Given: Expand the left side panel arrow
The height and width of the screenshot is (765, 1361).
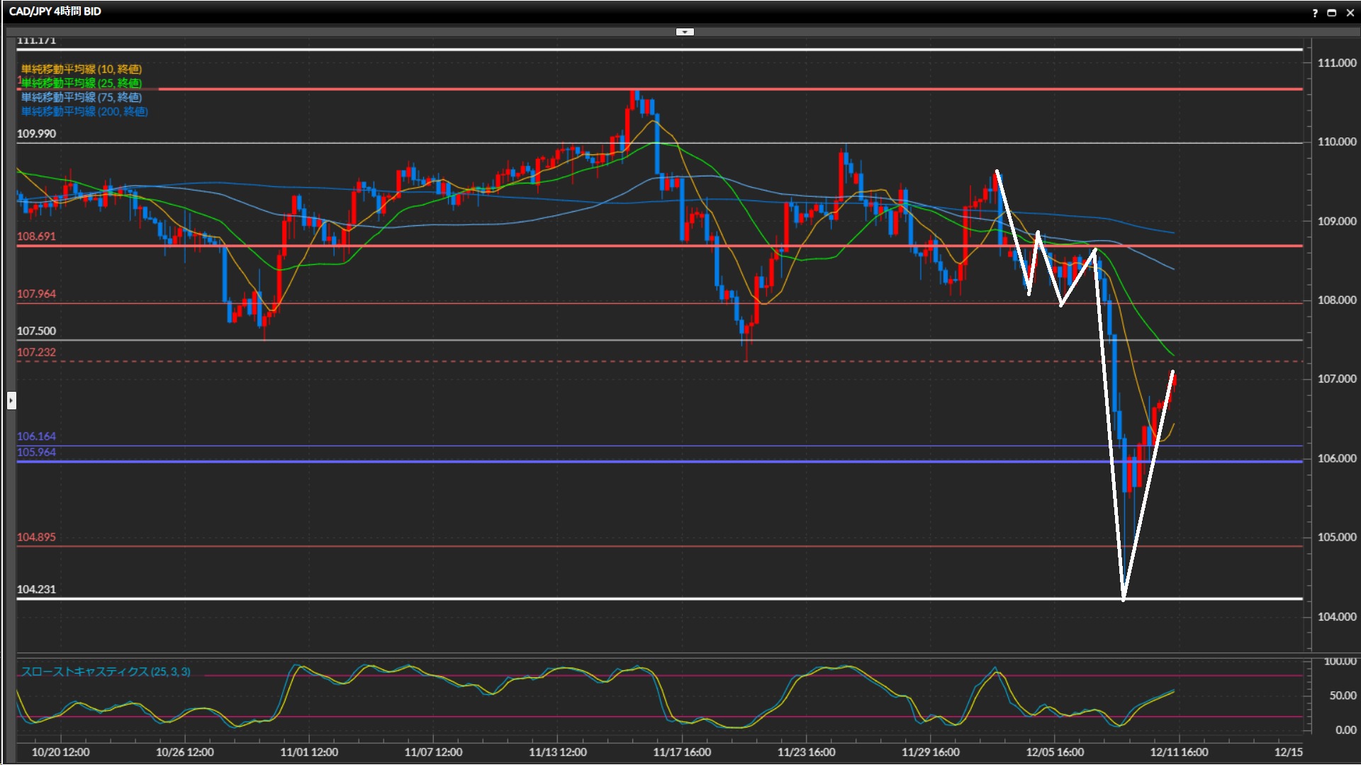Looking at the screenshot, I should [11, 401].
